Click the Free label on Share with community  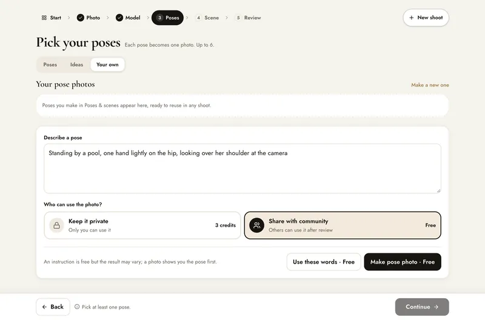(430, 225)
